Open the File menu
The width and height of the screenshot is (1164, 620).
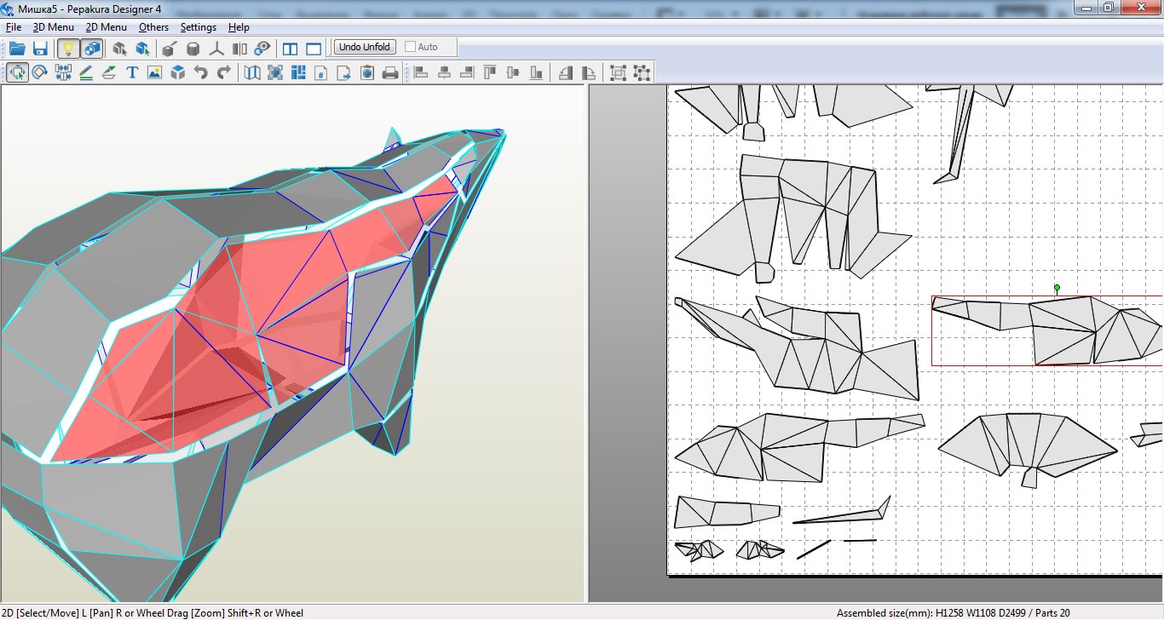click(14, 27)
